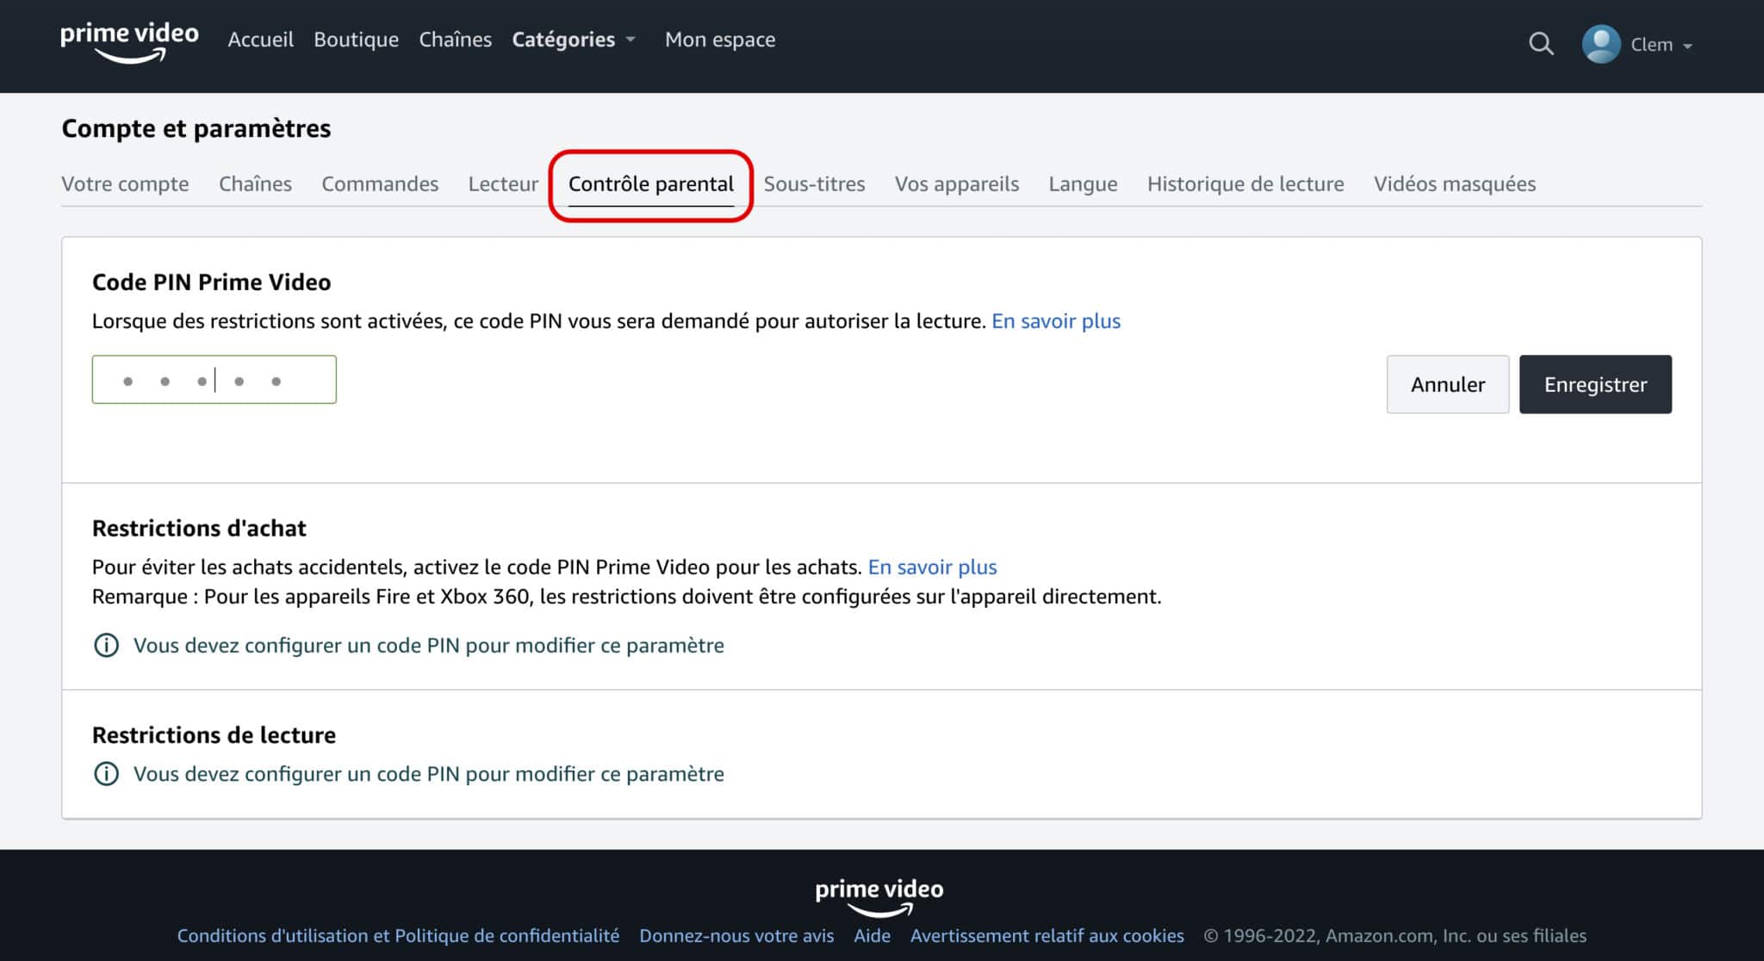Open the Aide footer link

(x=872, y=935)
